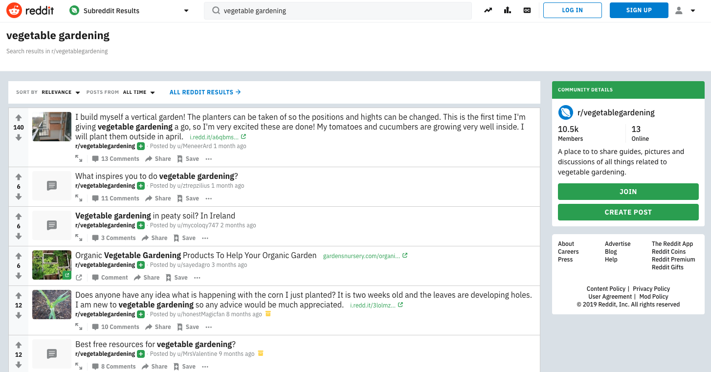711x372 pixels.
Task: Join subreddit via plus on ztrepzilius's post
Action: coord(141,186)
